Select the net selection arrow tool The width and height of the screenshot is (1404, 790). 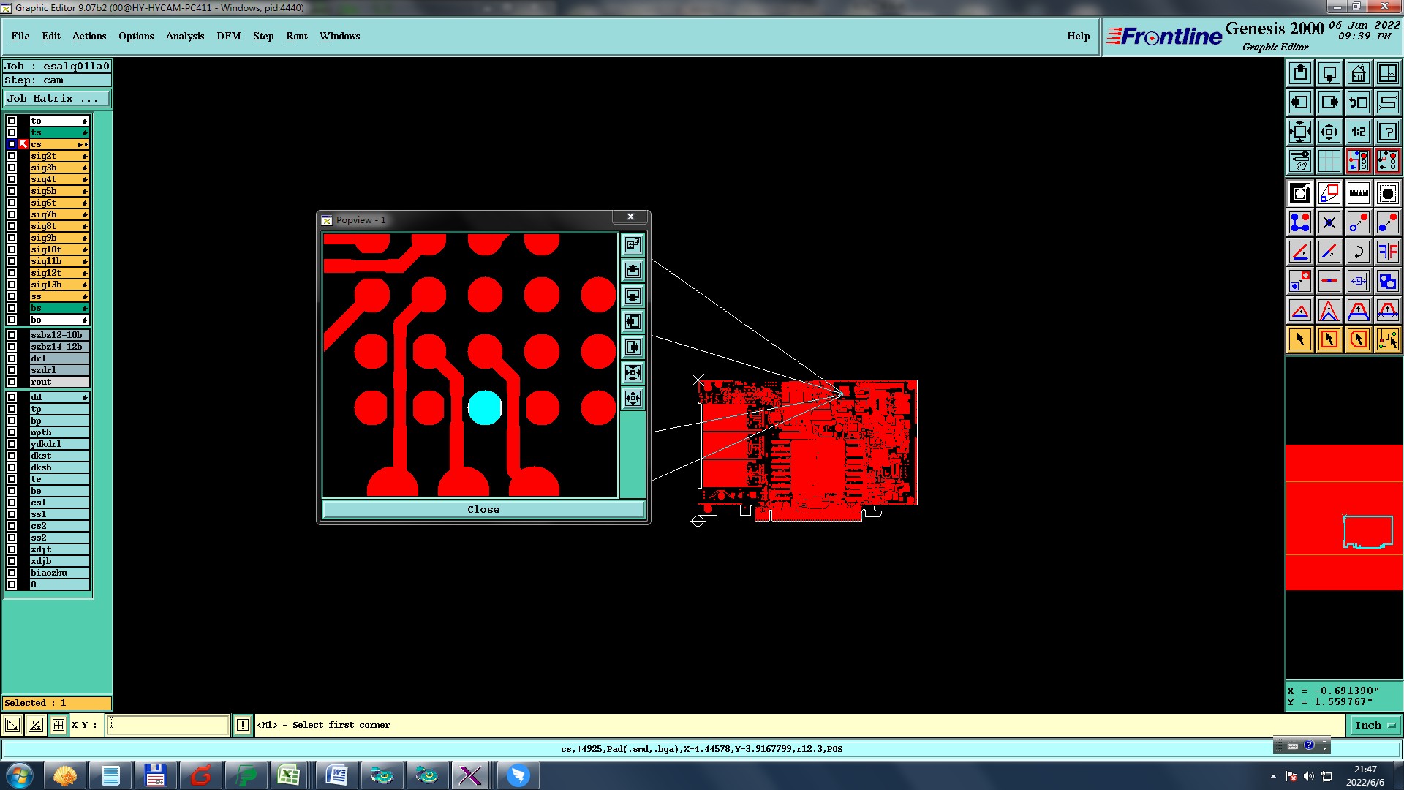(1387, 339)
